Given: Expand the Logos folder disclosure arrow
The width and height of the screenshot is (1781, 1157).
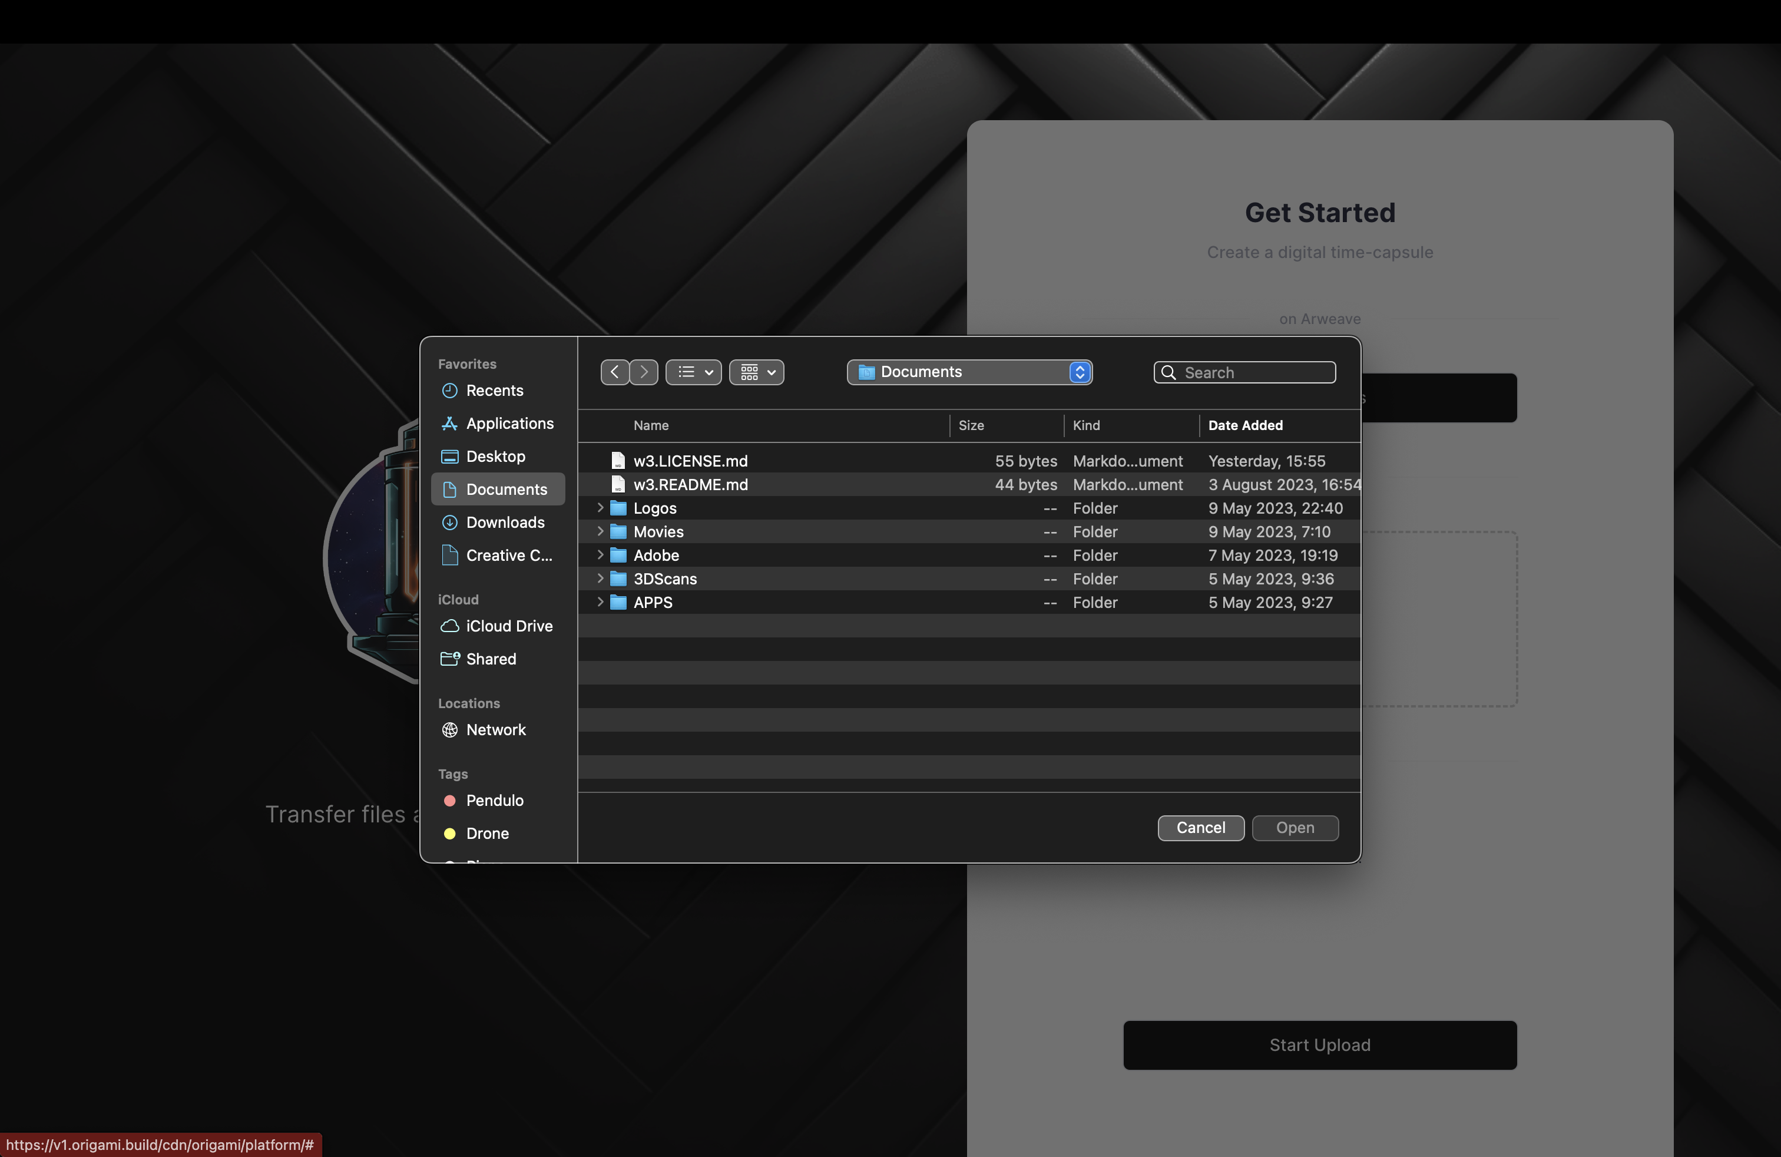Looking at the screenshot, I should (x=600, y=507).
